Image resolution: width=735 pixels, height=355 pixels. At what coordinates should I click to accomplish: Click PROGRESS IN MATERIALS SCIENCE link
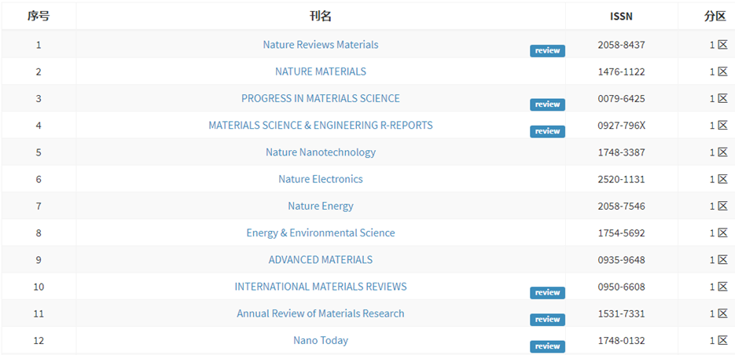click(321, 98)
